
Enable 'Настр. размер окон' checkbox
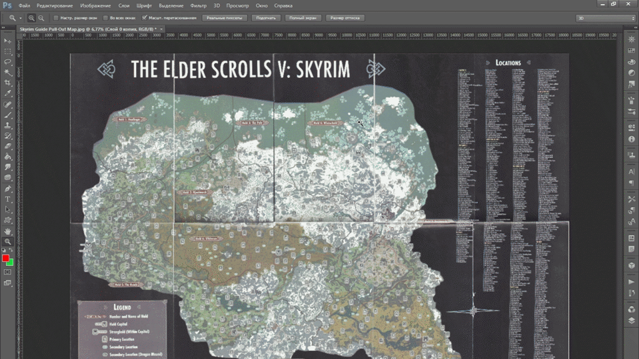pyautogui.click(x=56, y=18)
